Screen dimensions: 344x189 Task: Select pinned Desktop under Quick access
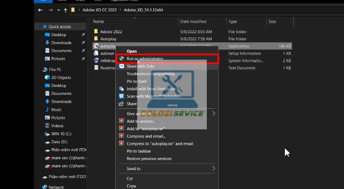pos(59,35)
